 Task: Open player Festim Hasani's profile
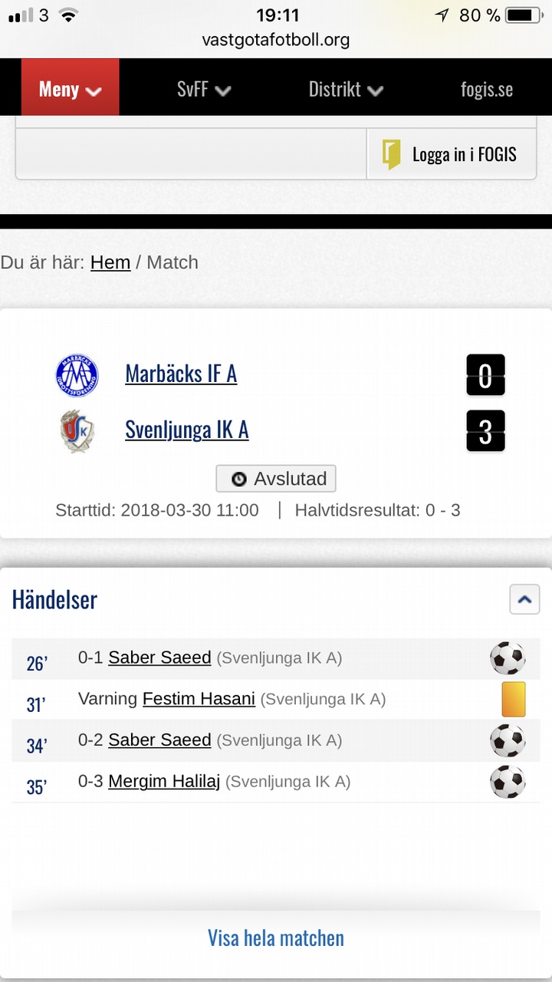pos(199,699)
